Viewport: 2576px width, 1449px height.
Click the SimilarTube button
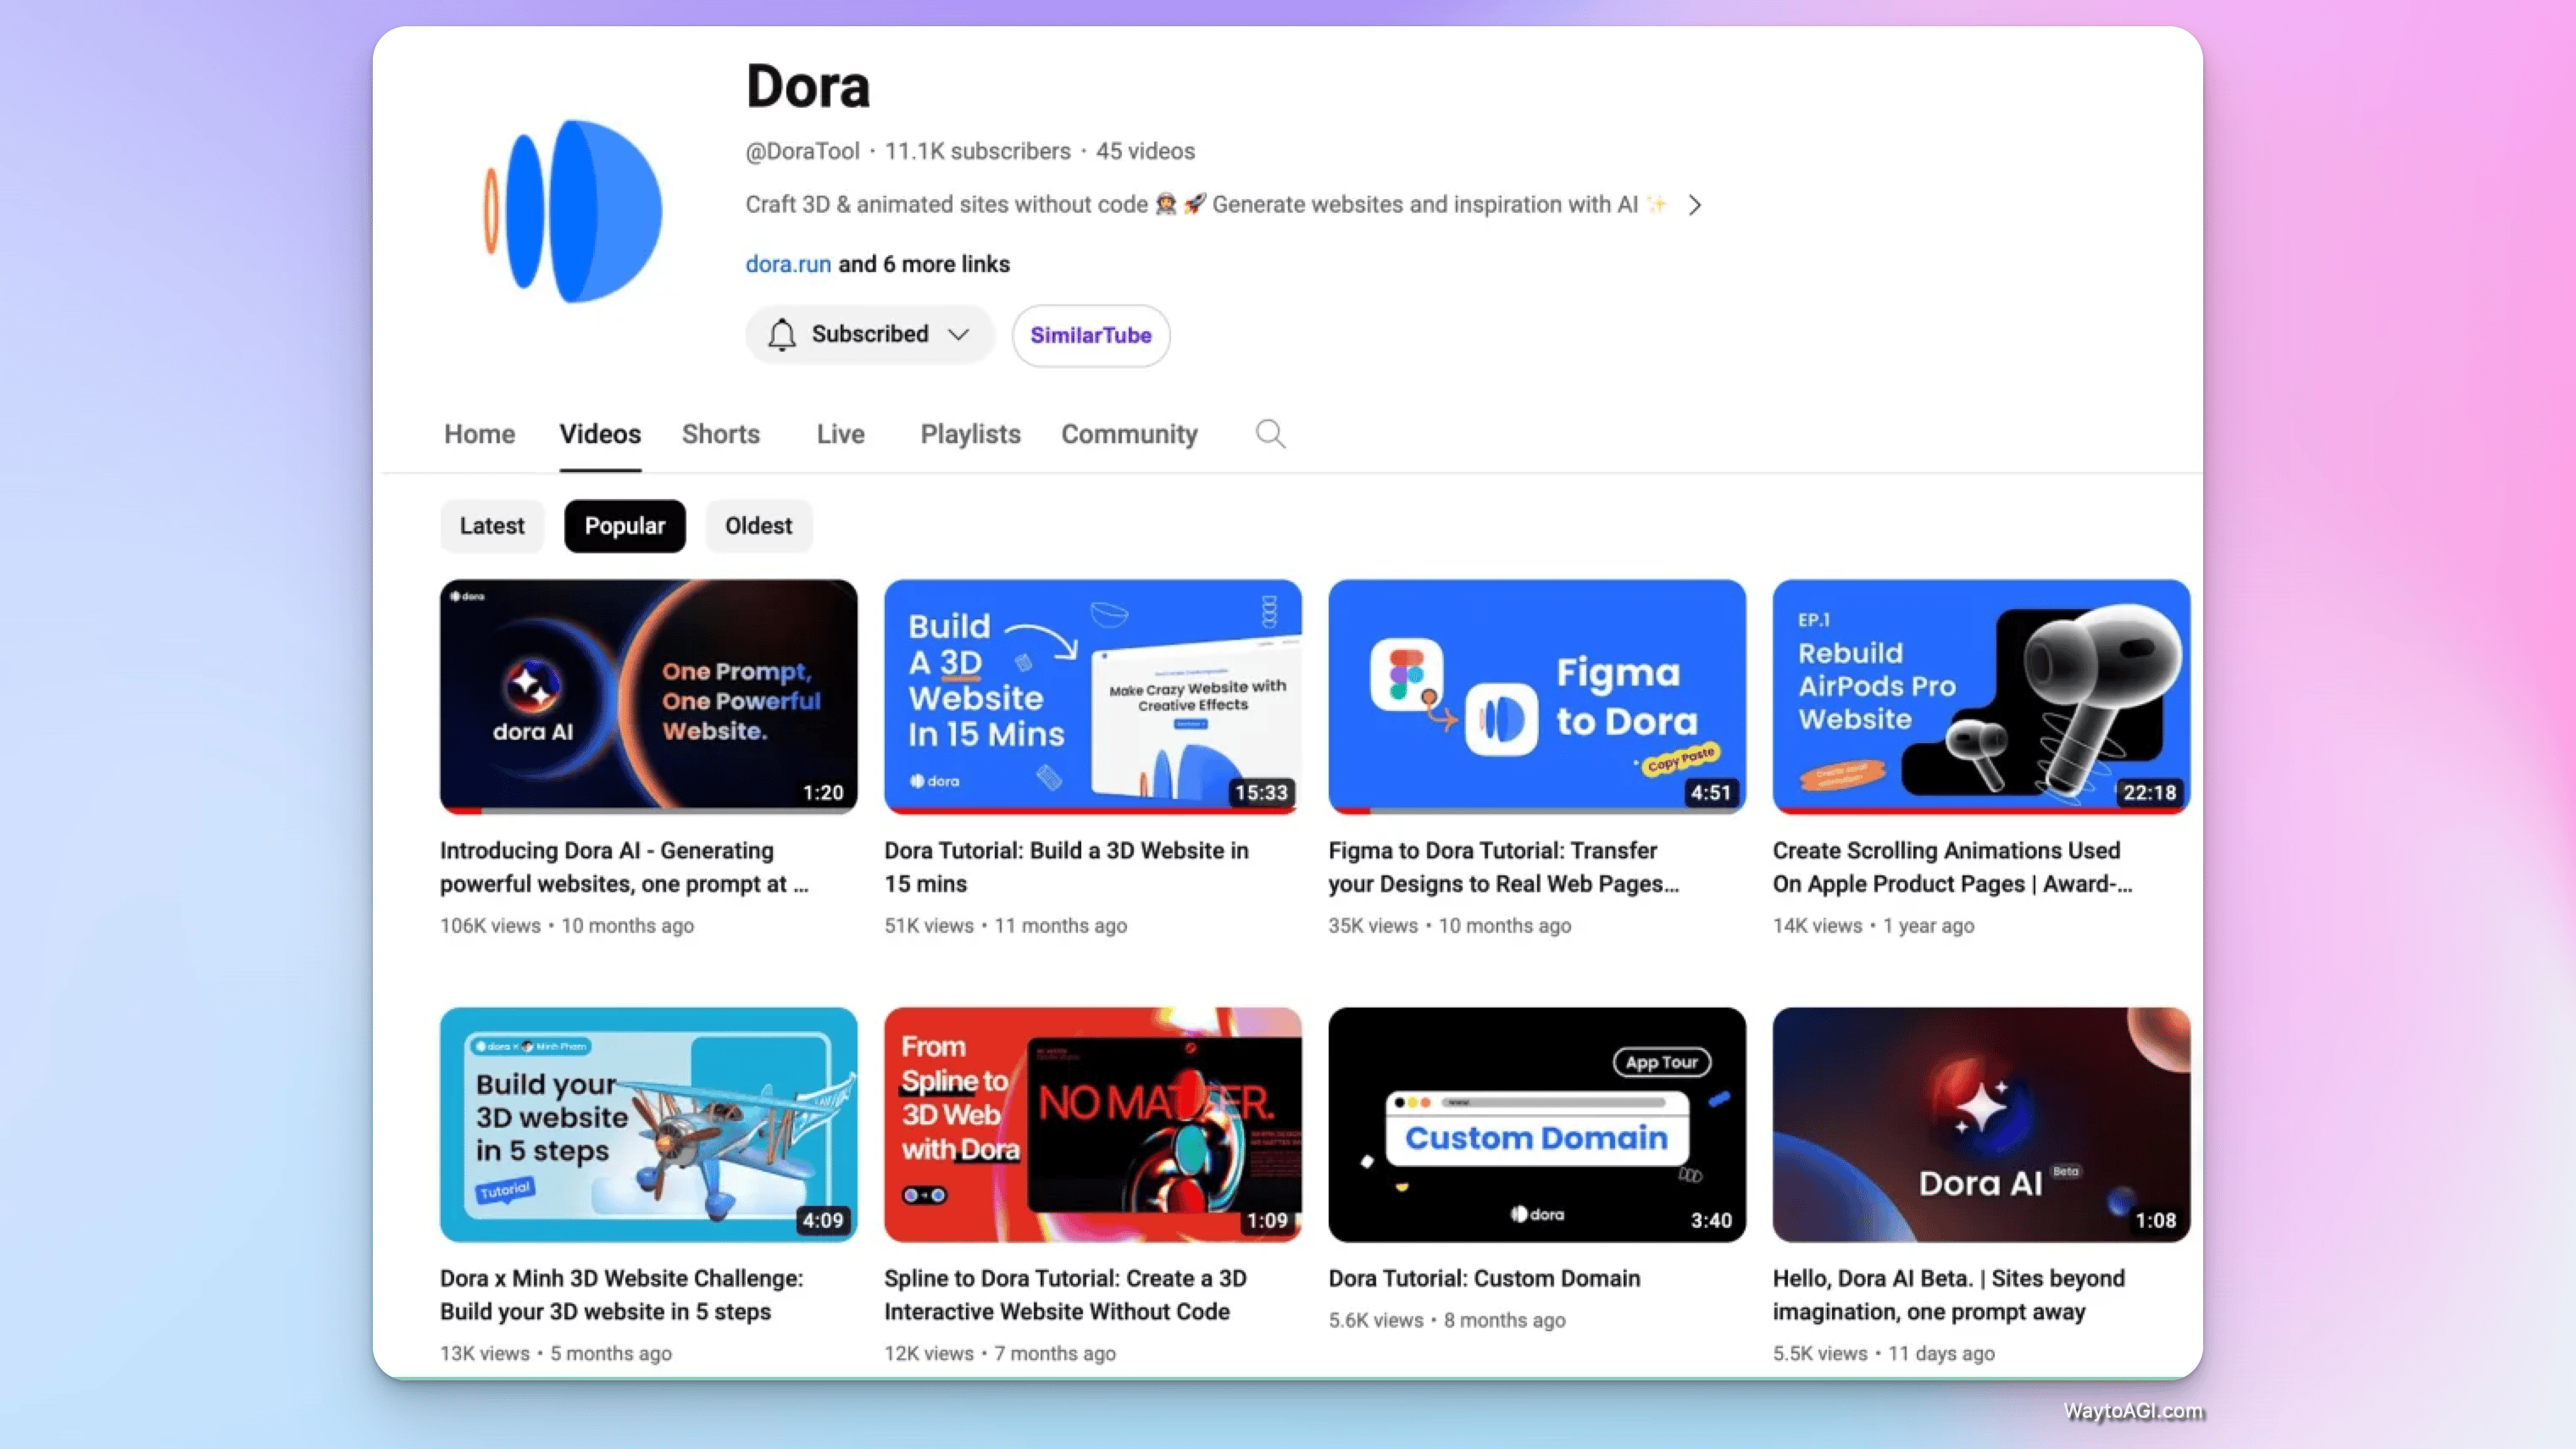pyautogui.click(x=1090, y=336)
